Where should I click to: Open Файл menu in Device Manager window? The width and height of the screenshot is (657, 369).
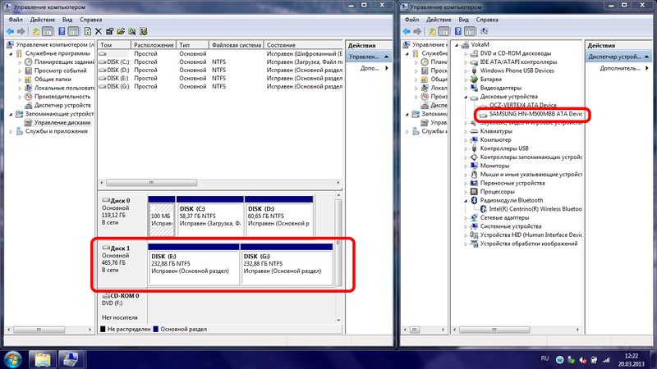[412, 20]
